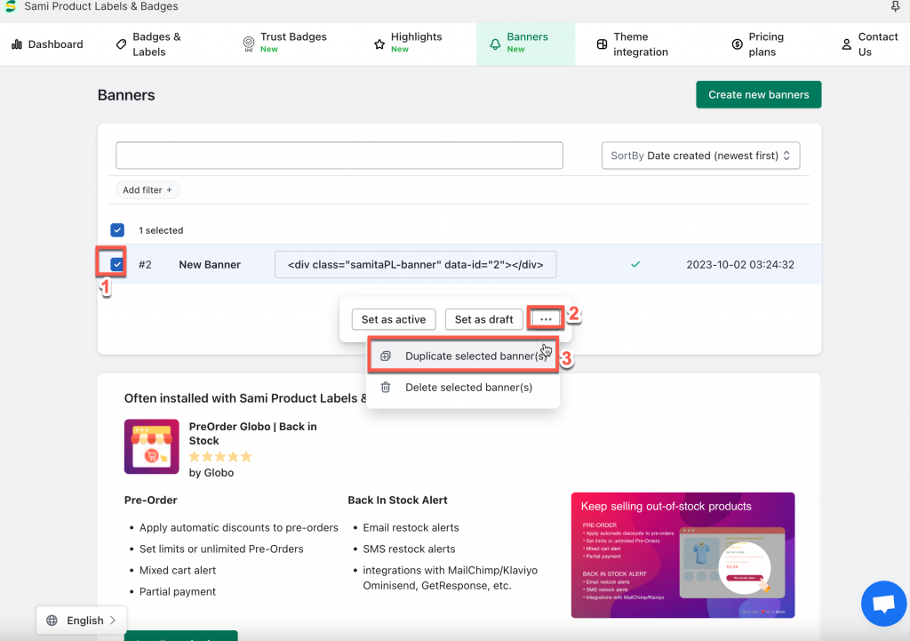This screenshot has width=910, height=641.
Task: Switch to the Trust Badges tab
Action: pyautogui.click(x=285, y=44)
